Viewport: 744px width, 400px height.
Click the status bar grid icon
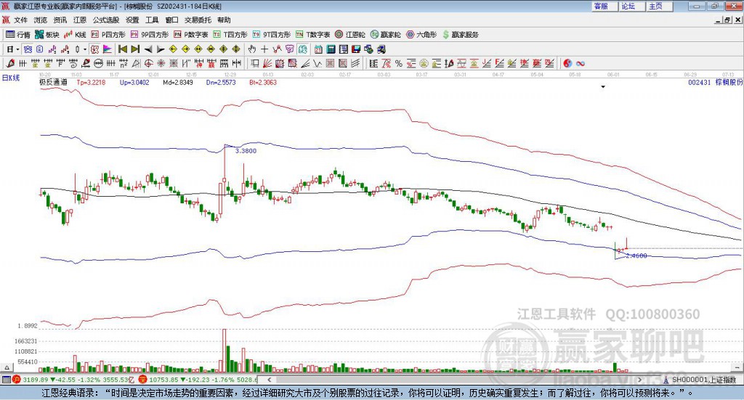6,380
